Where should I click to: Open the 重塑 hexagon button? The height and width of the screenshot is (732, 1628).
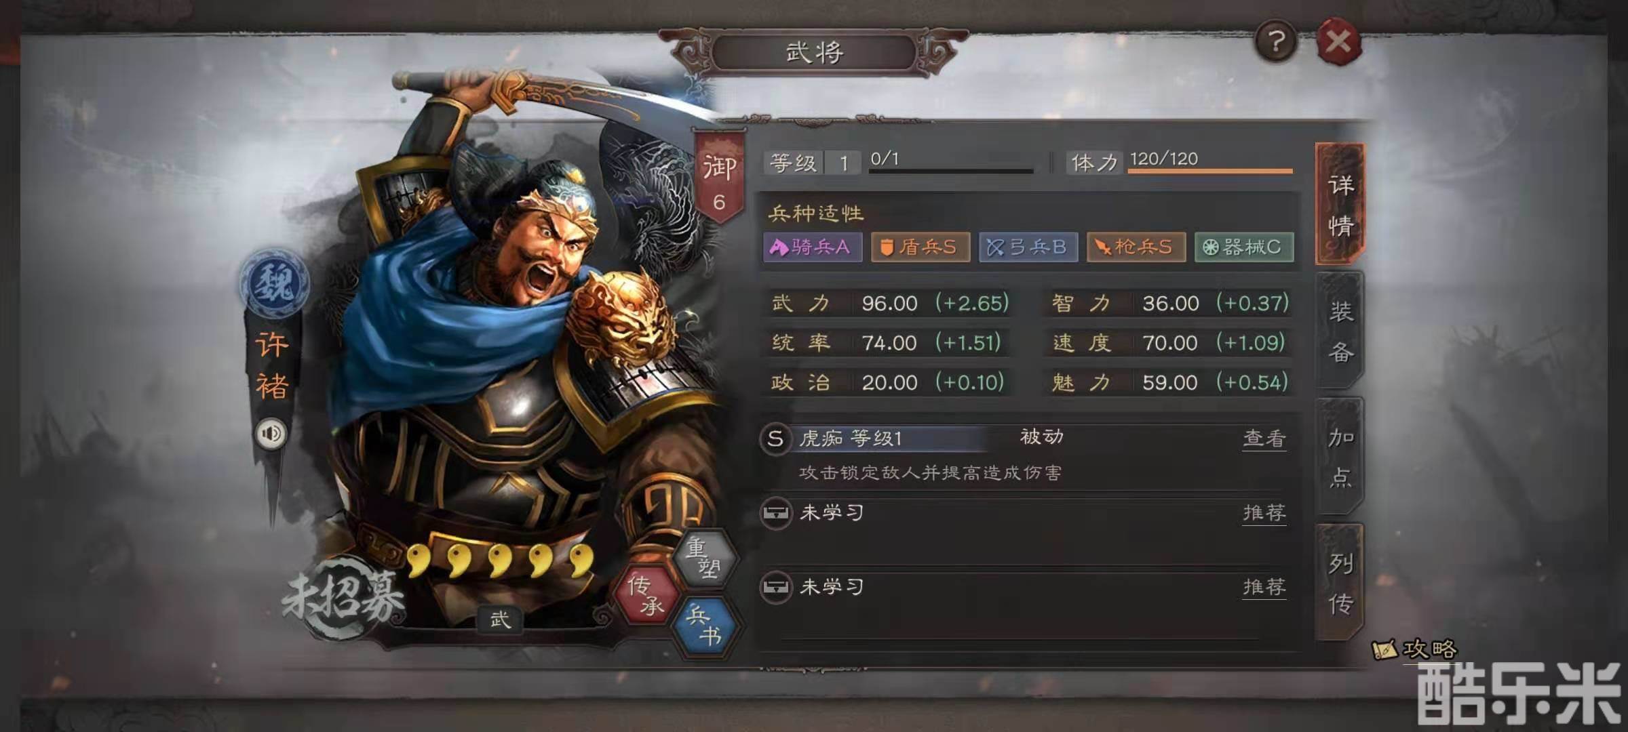pyautogui.click(x=705, y=558)
